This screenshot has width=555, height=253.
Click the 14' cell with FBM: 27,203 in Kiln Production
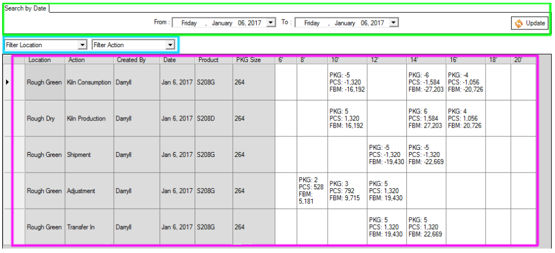pyautogui.click(x=426, y=118)
